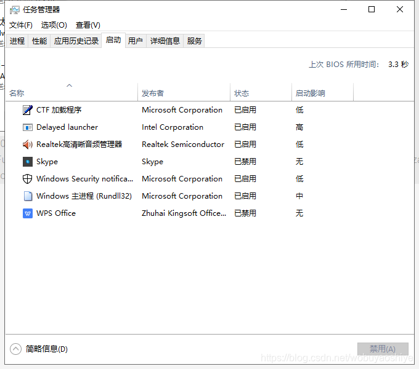The width and height of the screenshot is (419, 369).
Task: Click the WPS Office icon
Action: (x=28, y=213)
